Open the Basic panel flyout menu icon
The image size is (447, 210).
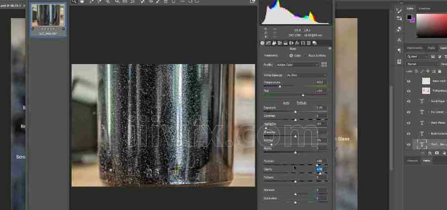tap(329, 48)
